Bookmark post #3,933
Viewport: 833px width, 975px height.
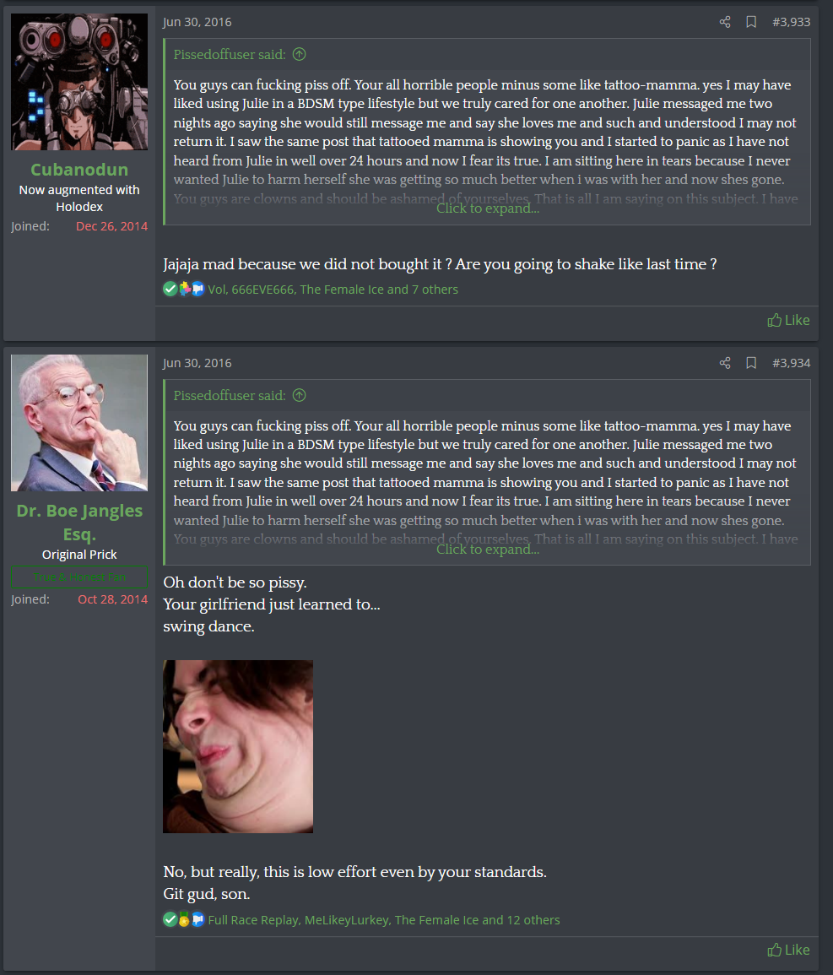(751, 23)
